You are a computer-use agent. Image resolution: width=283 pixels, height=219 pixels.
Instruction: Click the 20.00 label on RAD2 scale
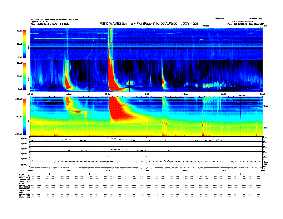[19, 44]
